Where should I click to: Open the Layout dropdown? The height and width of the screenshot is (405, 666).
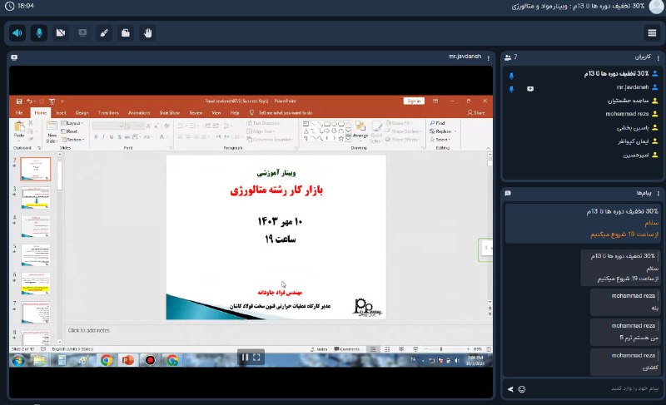tap(72, 123)
